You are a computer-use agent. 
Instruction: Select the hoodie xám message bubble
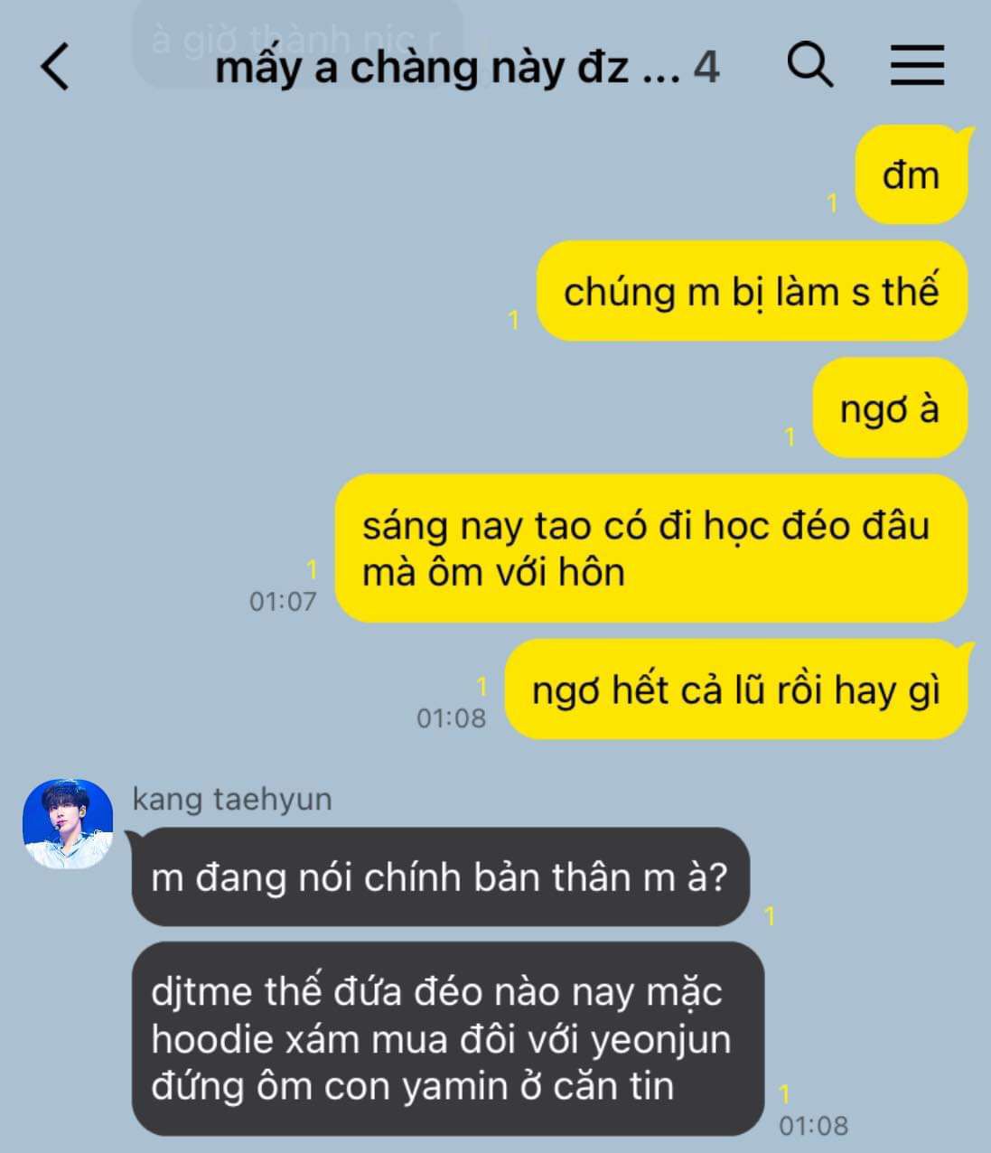coord(448,1039)
